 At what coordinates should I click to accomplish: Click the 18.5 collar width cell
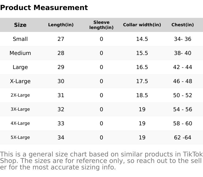[142, 95]
